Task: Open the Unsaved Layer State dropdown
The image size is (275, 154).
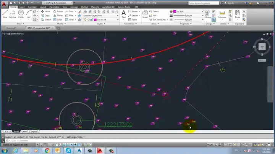Action: tap(101, 16)
